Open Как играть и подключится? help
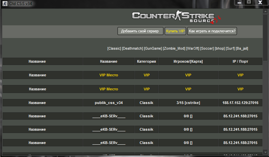Screen dimensions: 269x157 pos(212,31)
